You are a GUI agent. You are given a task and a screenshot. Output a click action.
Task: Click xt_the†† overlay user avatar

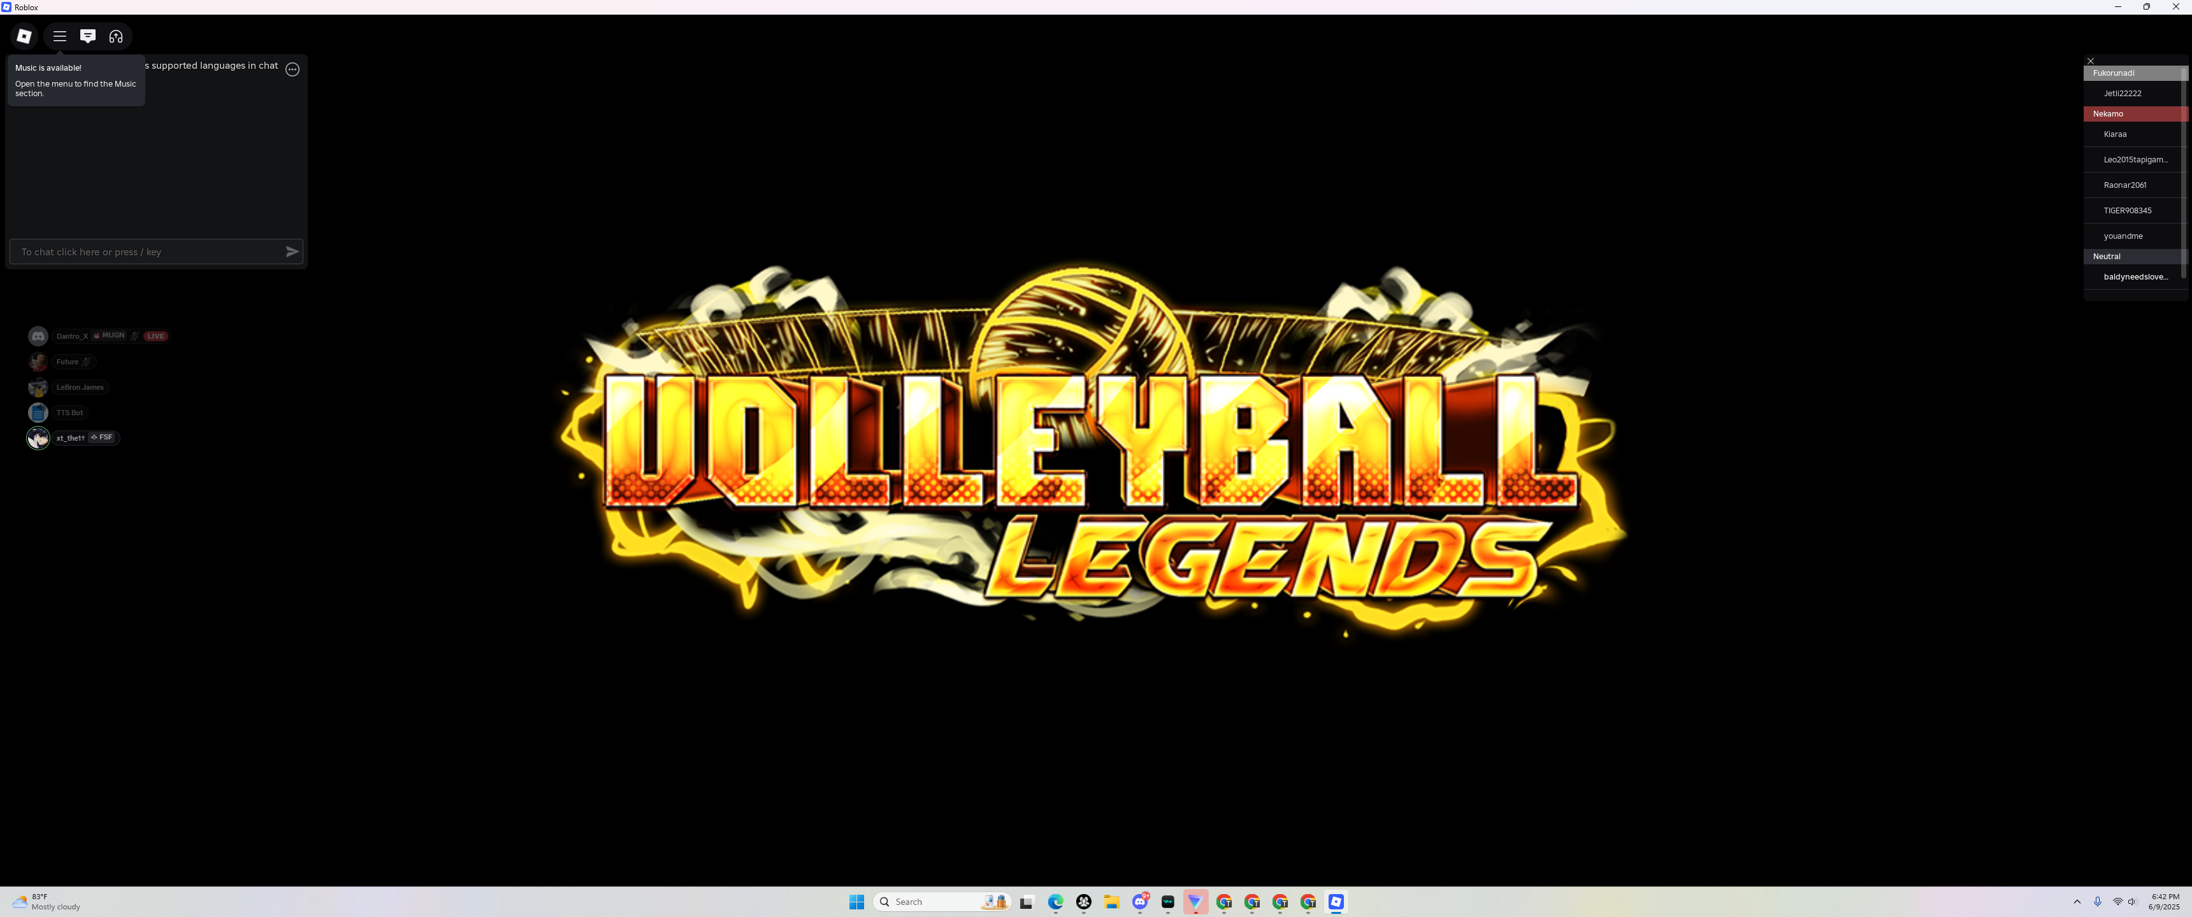(x=38, y=438)
